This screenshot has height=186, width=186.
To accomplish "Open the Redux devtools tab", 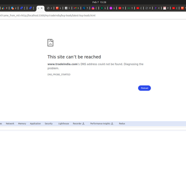I will point(122,124).
